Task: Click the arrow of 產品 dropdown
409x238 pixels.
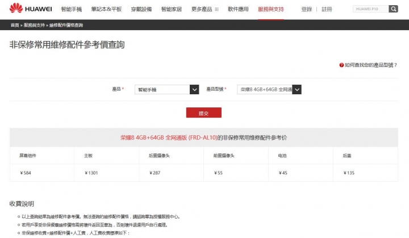Action: (194, 90)
